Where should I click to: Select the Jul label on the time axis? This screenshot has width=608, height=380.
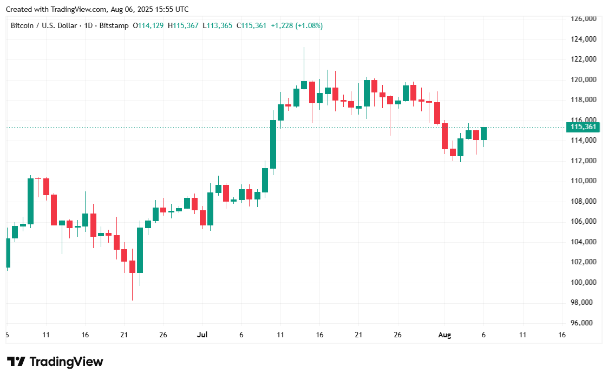click(x=202, y=335)
